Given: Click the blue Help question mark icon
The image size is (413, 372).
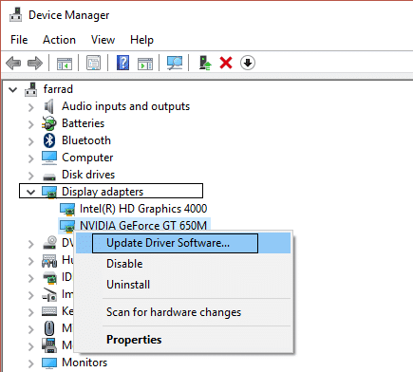Looking at the screenshot, I should (122, 63).
